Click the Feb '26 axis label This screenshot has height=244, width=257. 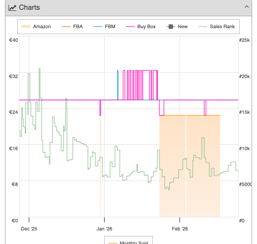click(180, 229)
